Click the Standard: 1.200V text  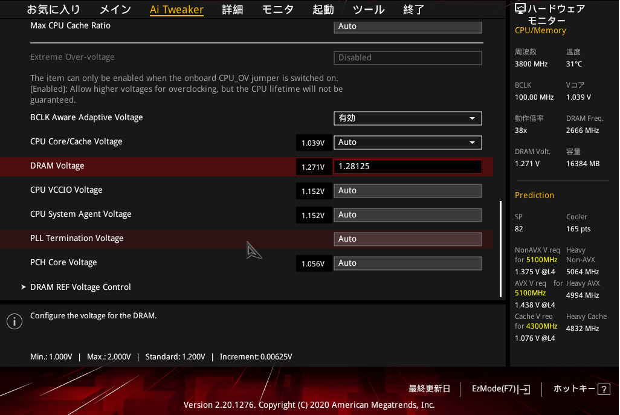175,356
